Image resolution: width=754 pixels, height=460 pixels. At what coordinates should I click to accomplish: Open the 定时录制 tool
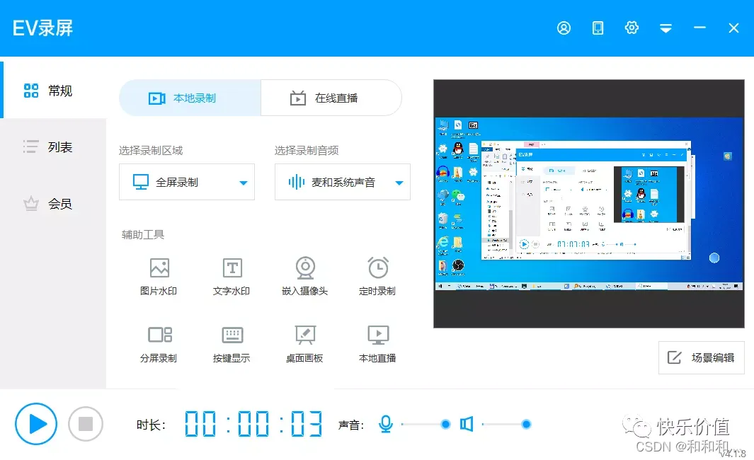(x=377, y=277)
